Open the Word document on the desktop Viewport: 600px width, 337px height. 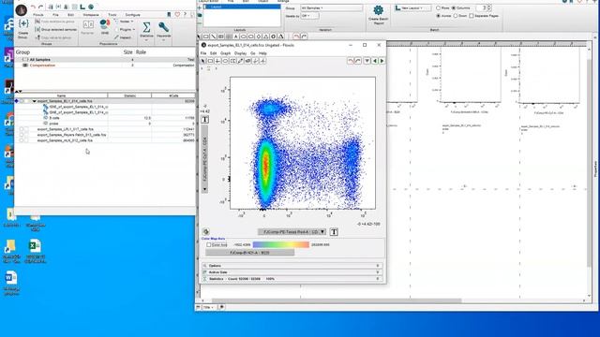coord(10,278)
